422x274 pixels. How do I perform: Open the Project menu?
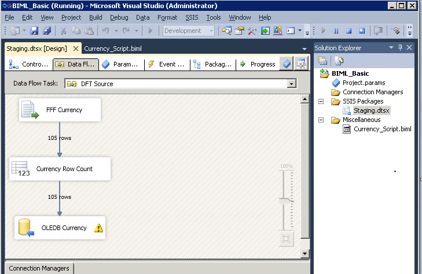click(71, 17)
